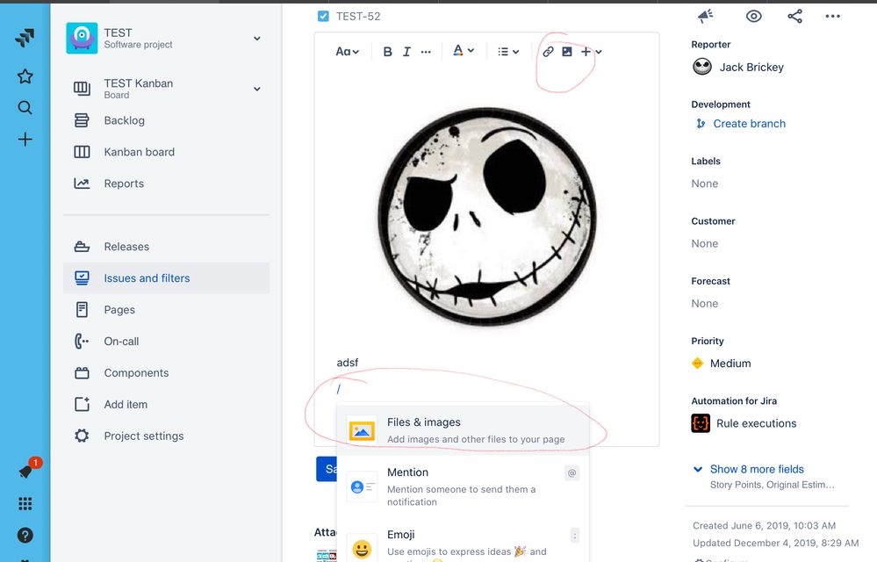Click the blue Save button
This screenshot has width=877, height=562.
pyautogui.click(x=327, y=469)
